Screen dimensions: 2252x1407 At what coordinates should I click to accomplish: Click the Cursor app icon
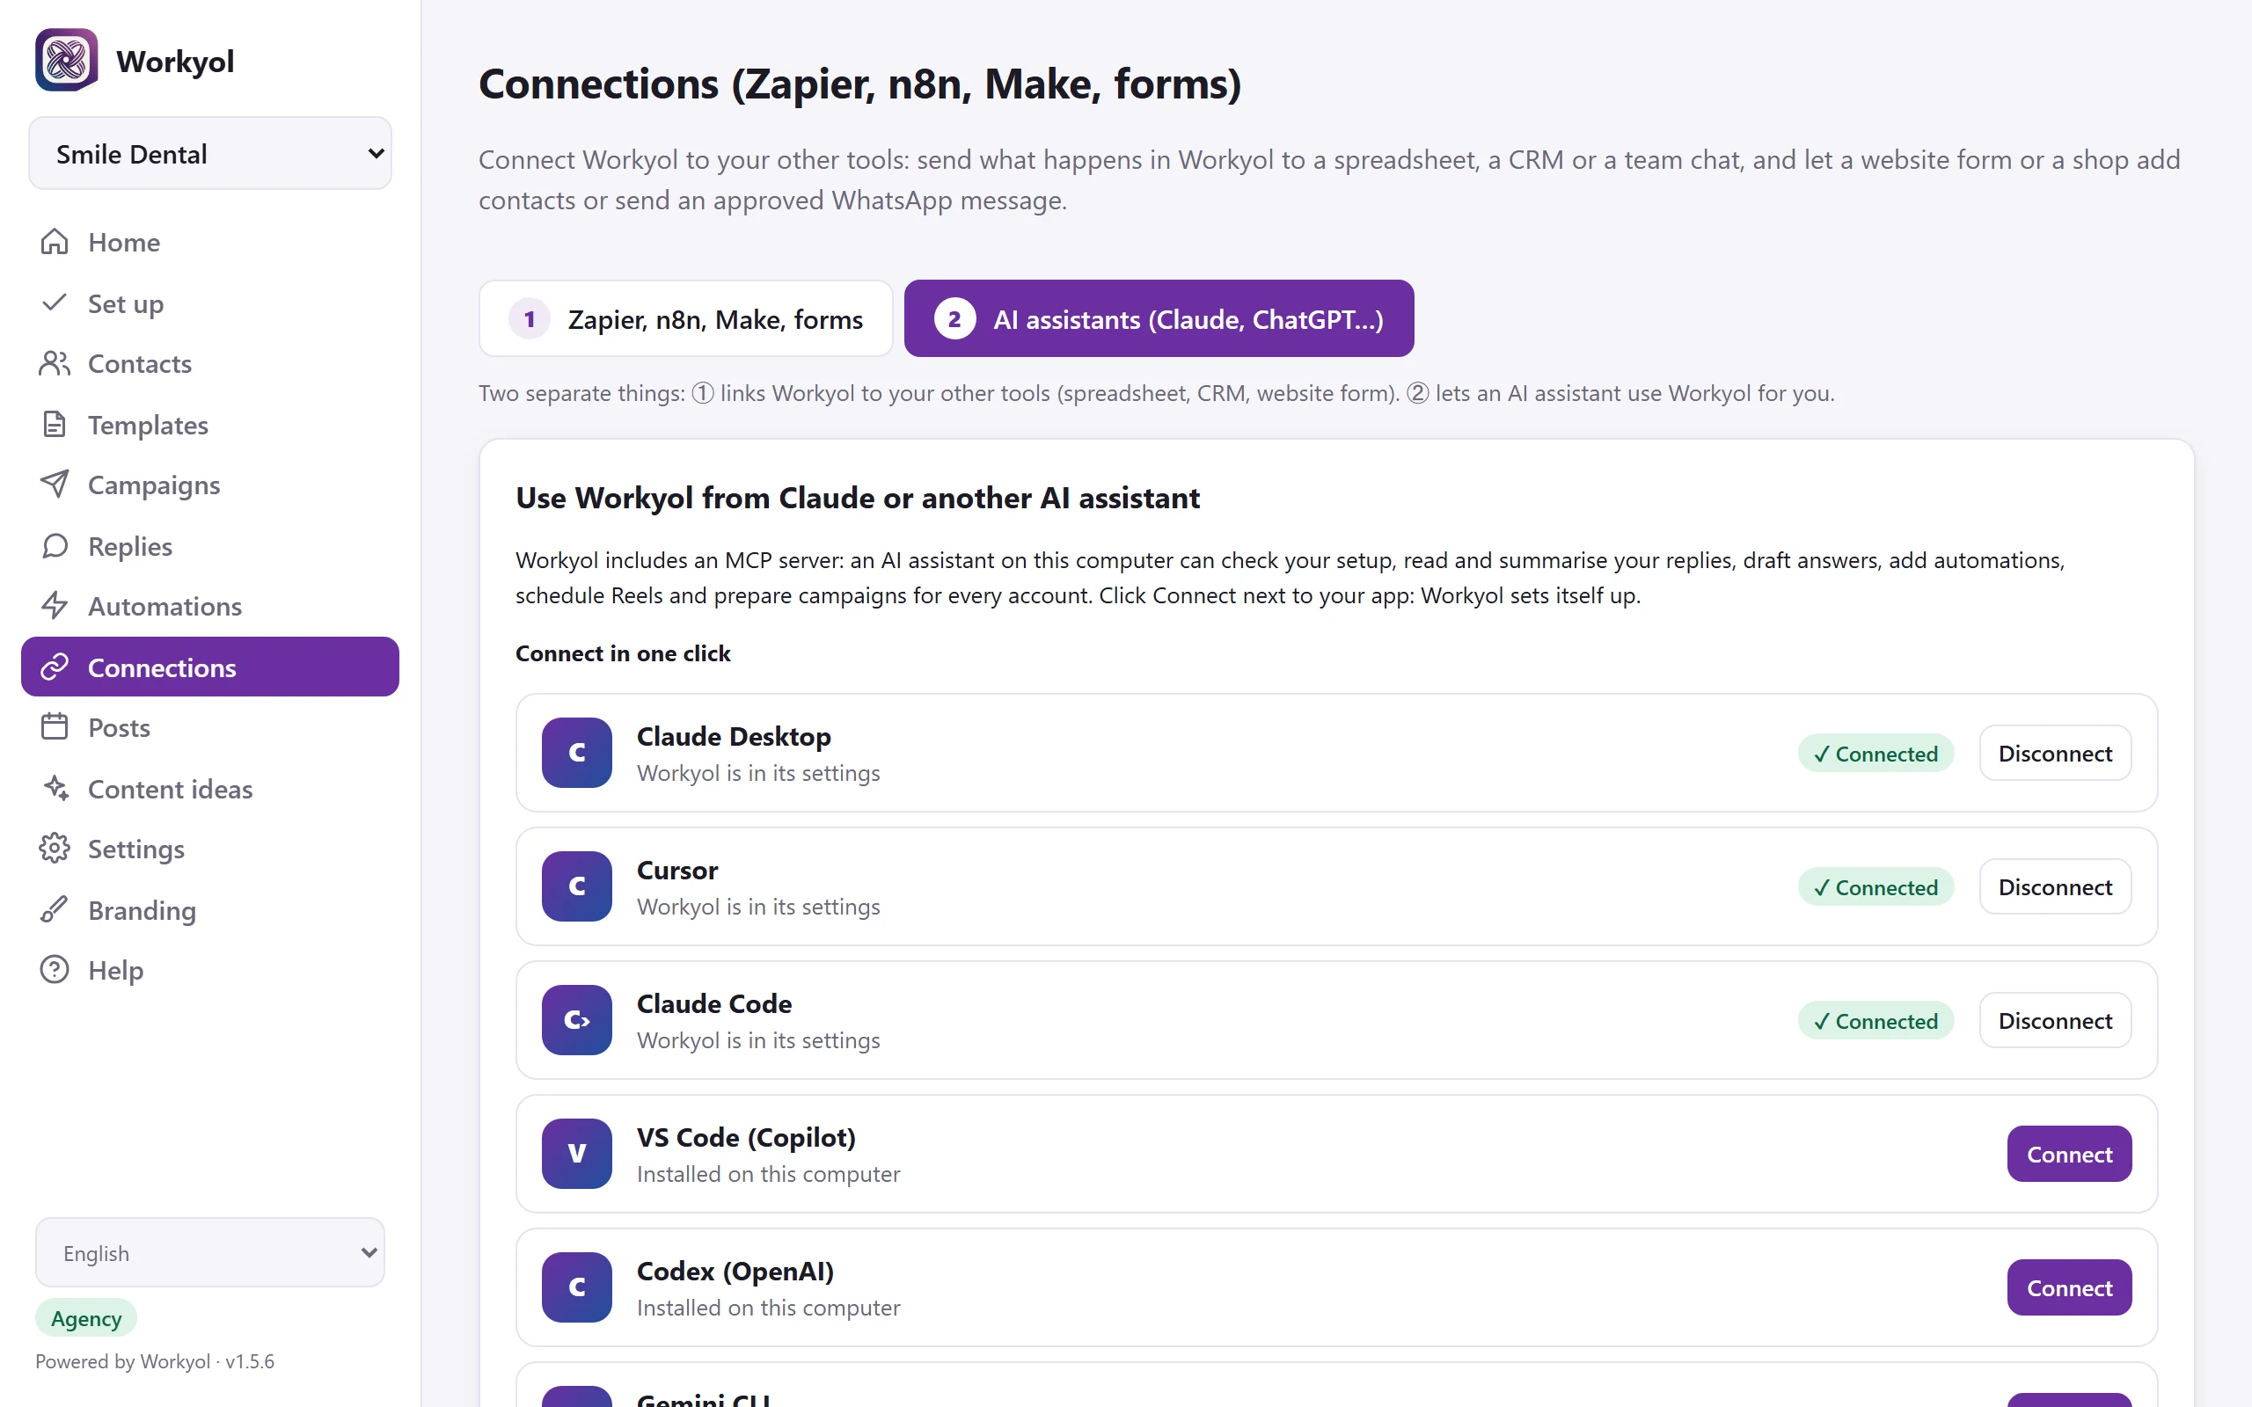[x=577, y=886]
